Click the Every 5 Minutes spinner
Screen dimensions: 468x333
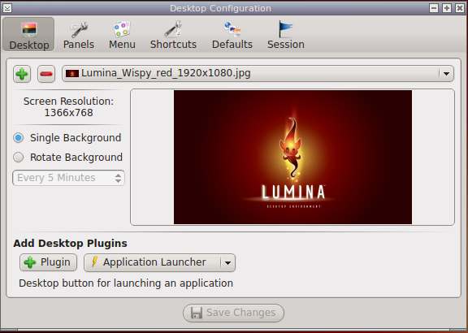pyautogui.click(x=68, y=178)
